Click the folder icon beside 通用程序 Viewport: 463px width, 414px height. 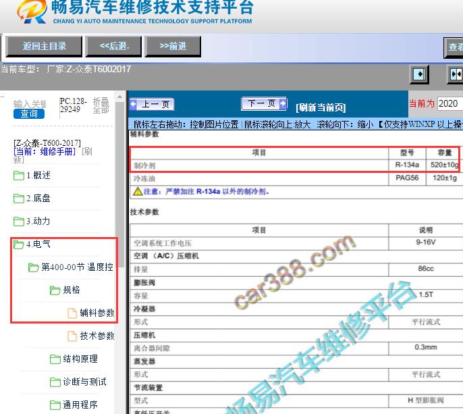55,405
